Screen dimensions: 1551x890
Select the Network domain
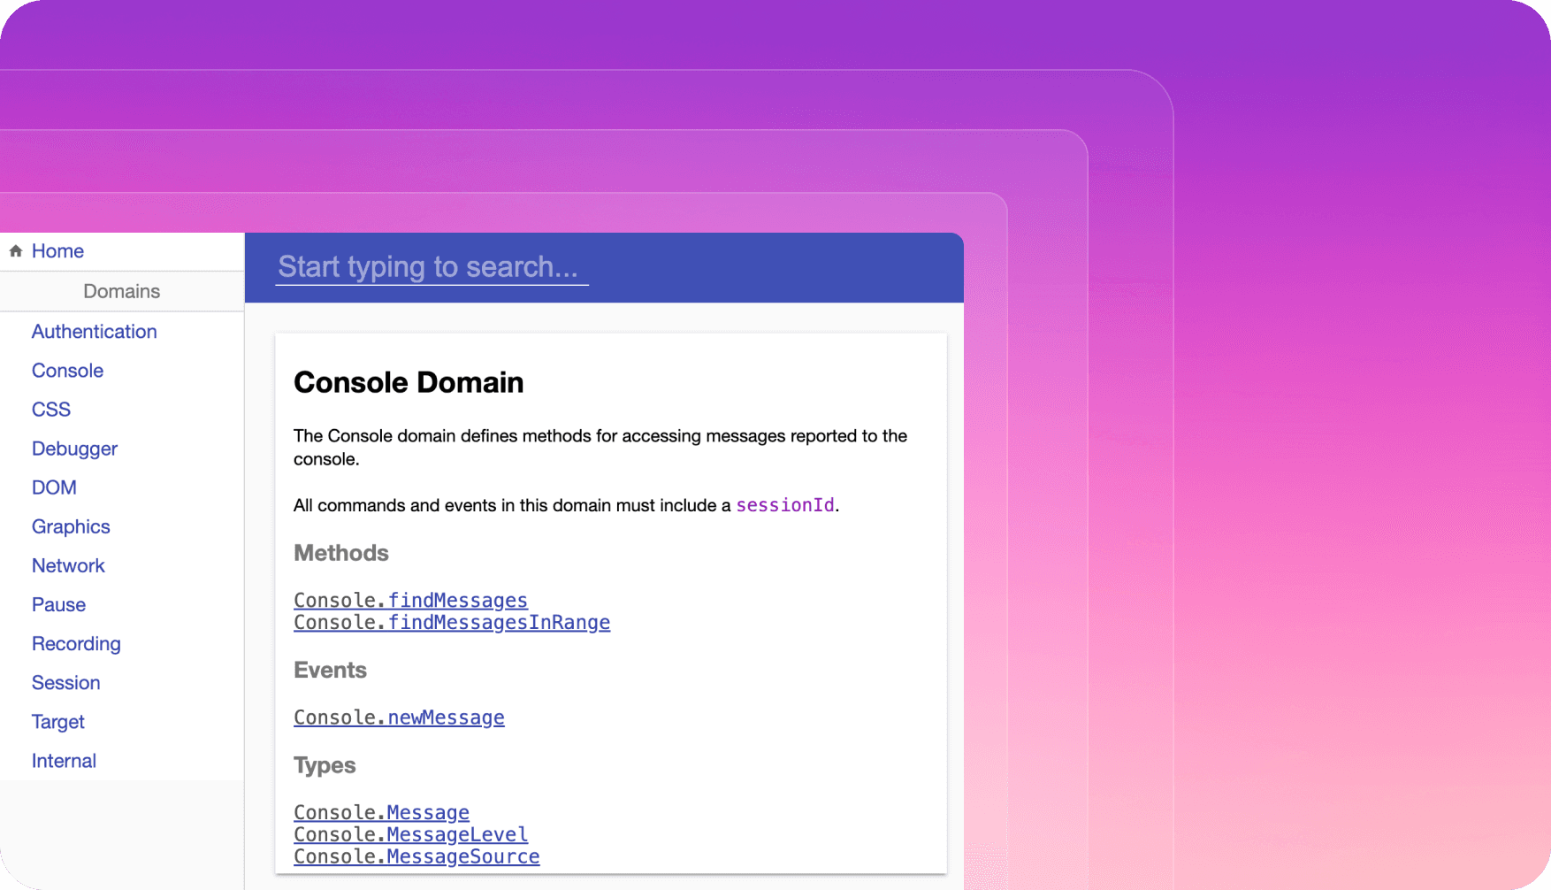pos(68,565)
